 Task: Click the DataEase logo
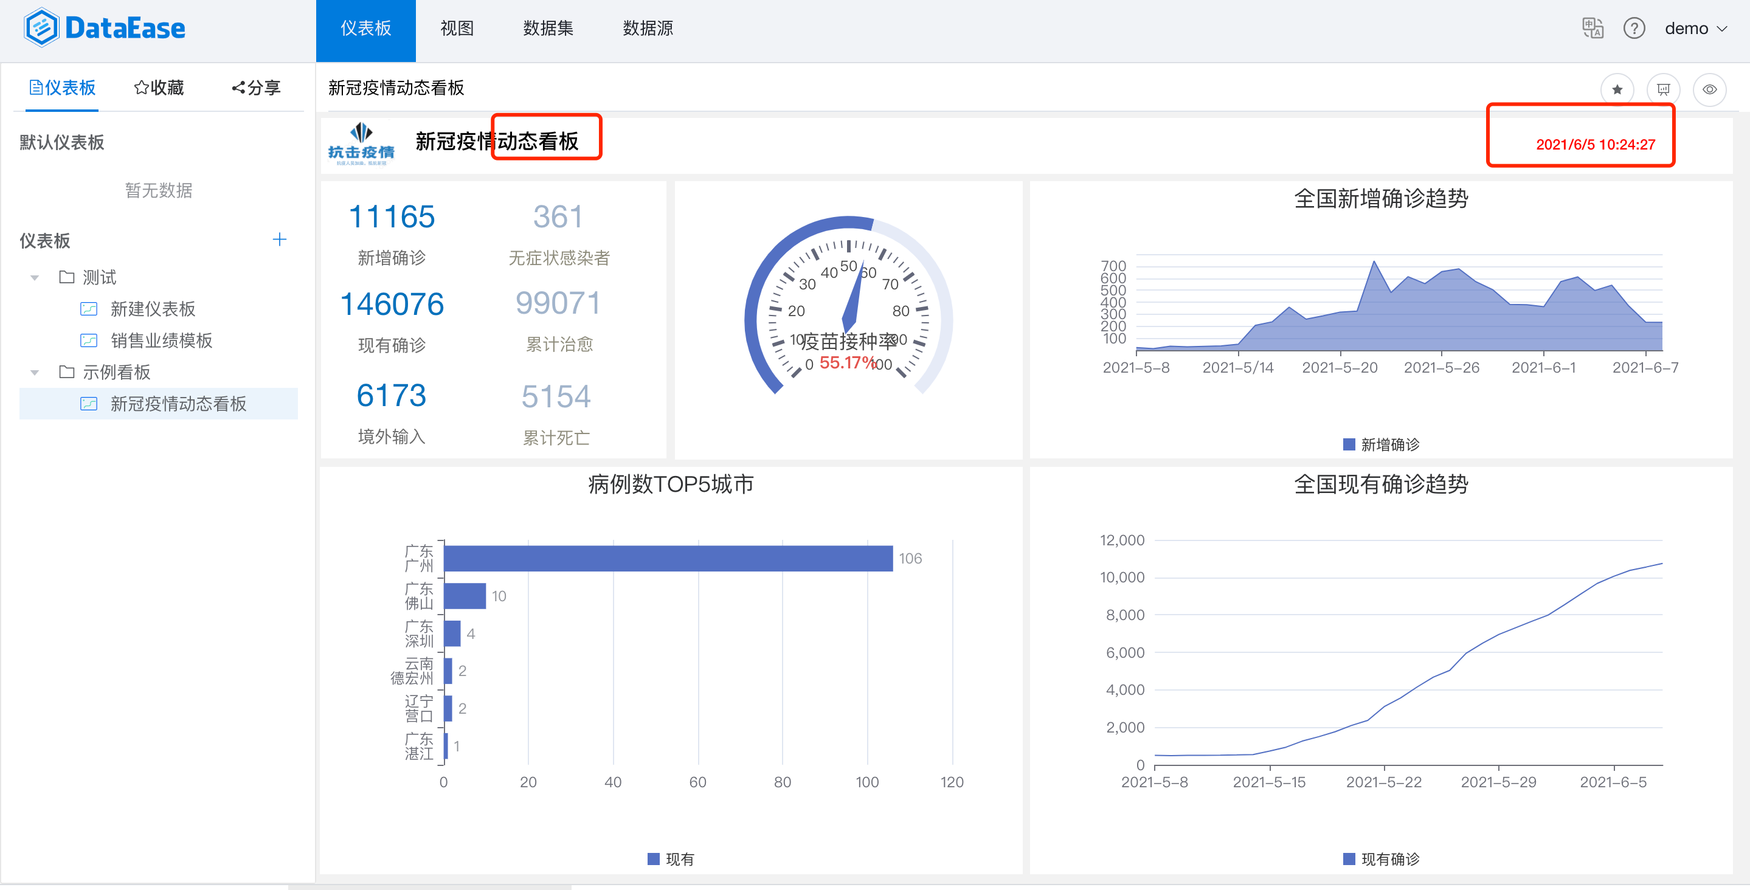pos(105,29)
